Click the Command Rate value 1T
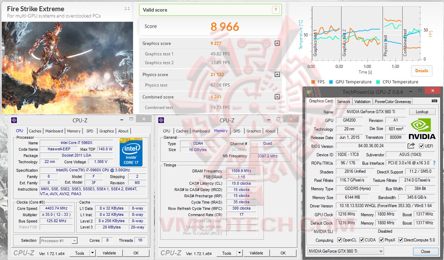 pyautogui.click(x=241, y=215)
